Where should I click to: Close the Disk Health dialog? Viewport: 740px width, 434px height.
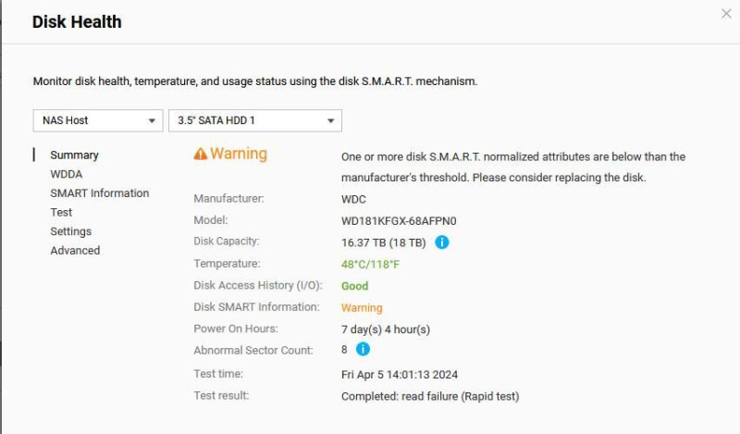coord(726,14)
